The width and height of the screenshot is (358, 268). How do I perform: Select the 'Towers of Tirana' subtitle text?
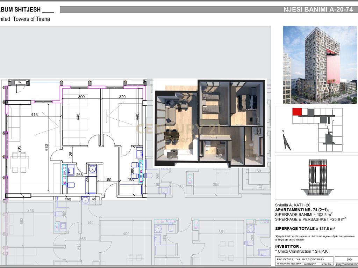[x=31, y=19]
